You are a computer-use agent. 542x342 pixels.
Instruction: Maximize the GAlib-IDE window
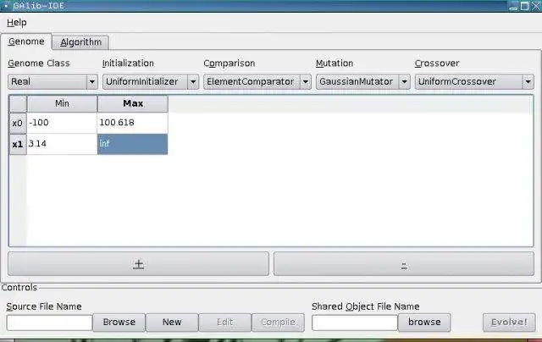pyautogui.click(x=525, y=6)
